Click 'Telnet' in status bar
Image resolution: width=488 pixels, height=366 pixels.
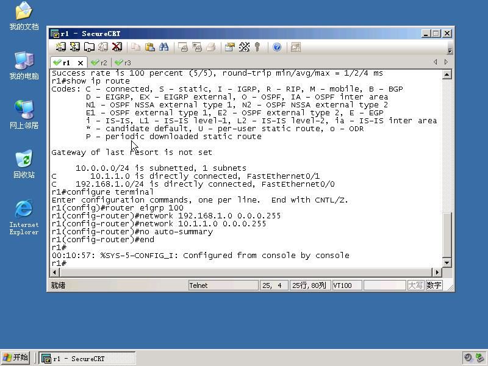pyautogui.click(x=223, y=285)
